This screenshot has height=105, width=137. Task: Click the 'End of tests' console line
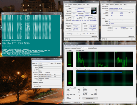coord(6,46)
